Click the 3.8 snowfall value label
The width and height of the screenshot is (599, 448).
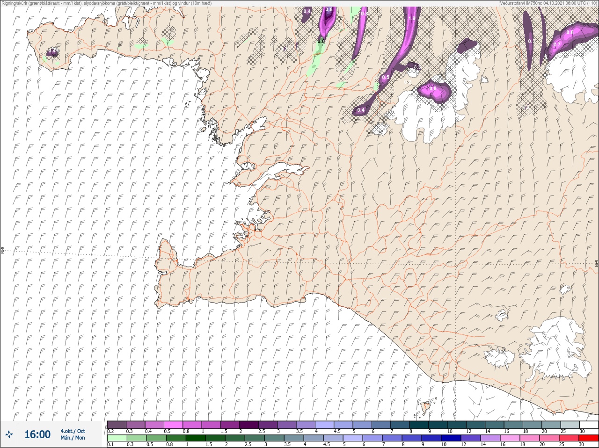[x=329, y=9]
